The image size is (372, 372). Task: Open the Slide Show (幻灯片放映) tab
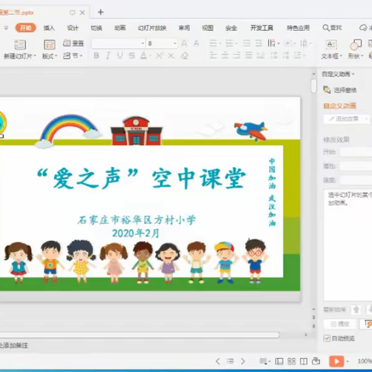pos(152,28)
